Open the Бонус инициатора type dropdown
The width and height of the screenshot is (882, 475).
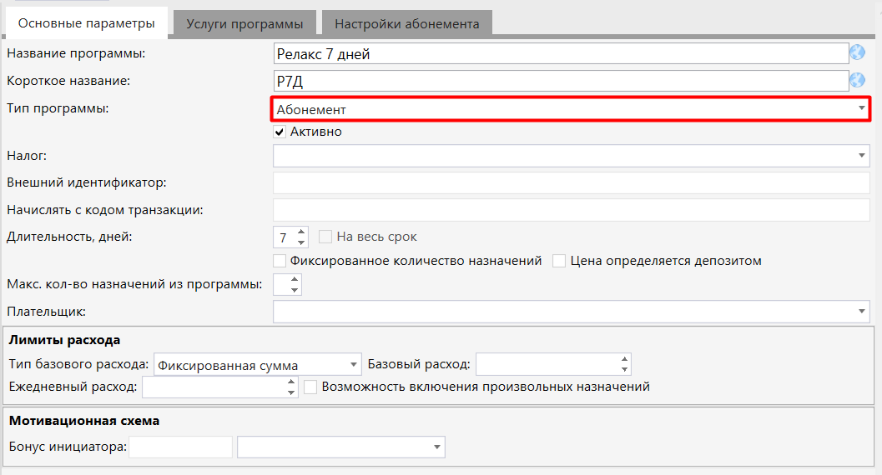pyautogui.click(x=340, y=447)
